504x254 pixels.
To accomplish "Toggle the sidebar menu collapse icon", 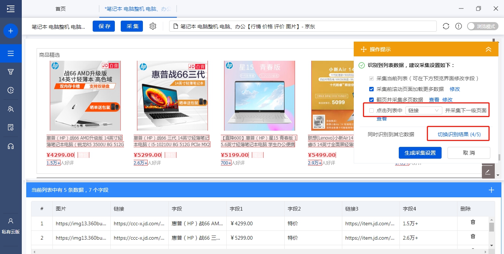I will tap(11, 9).
